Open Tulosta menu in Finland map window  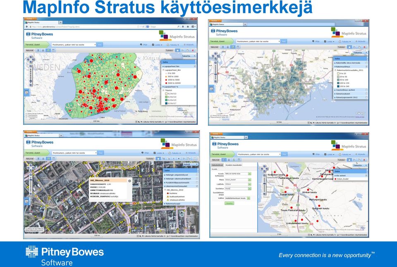point(173,45)
